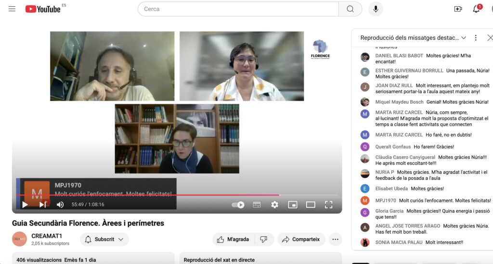
Task: Open the YouTube hamburger guide menu
Action: click(12, 9)
